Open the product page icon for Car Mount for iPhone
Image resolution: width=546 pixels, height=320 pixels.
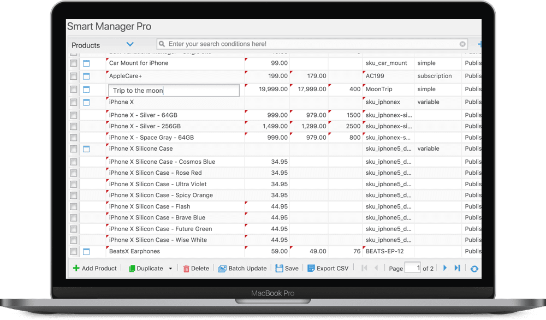(x=86, y=63)
